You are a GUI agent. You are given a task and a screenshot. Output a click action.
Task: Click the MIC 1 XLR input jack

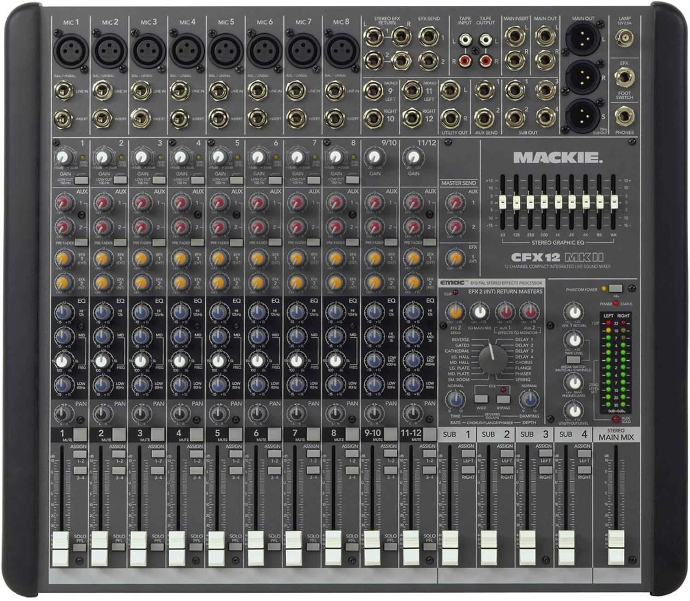pos(66,46)
